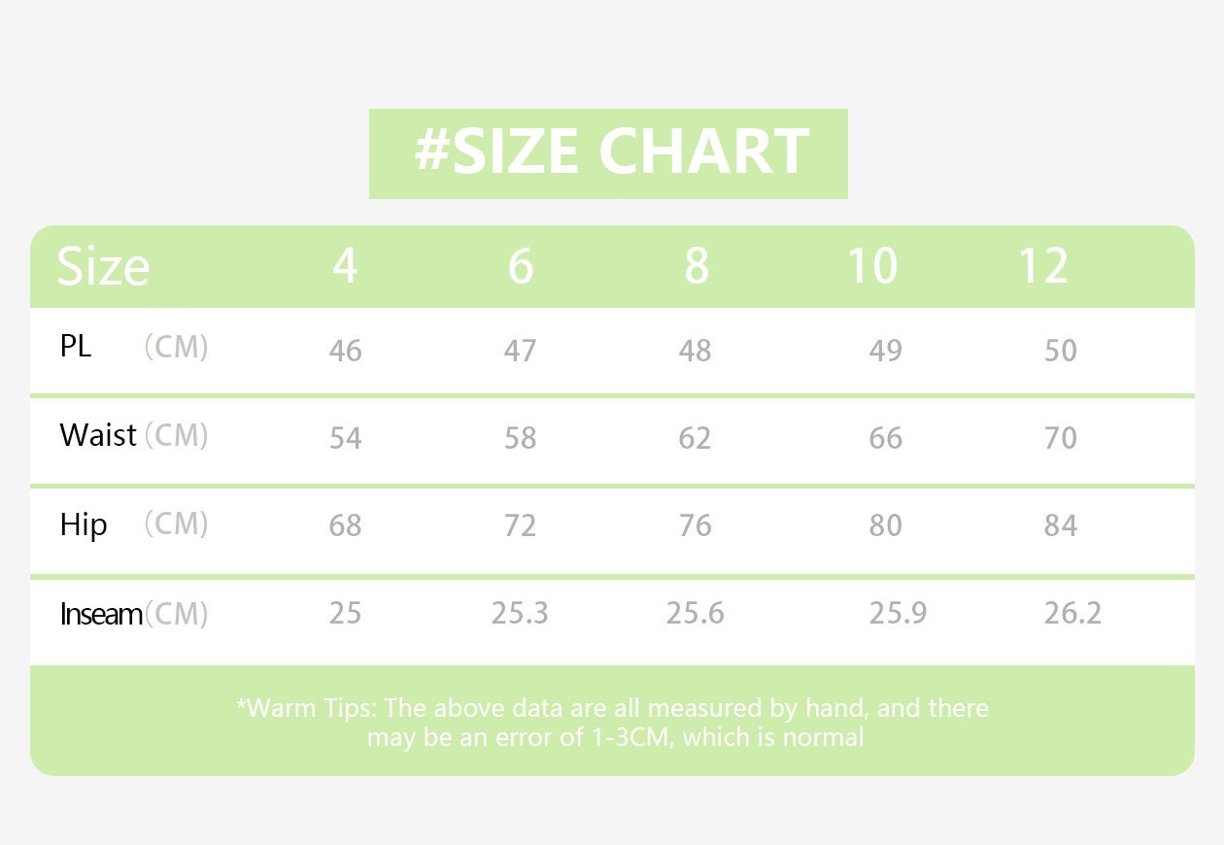
Task: Click the Inseam row label
Action: click(102, 614)
